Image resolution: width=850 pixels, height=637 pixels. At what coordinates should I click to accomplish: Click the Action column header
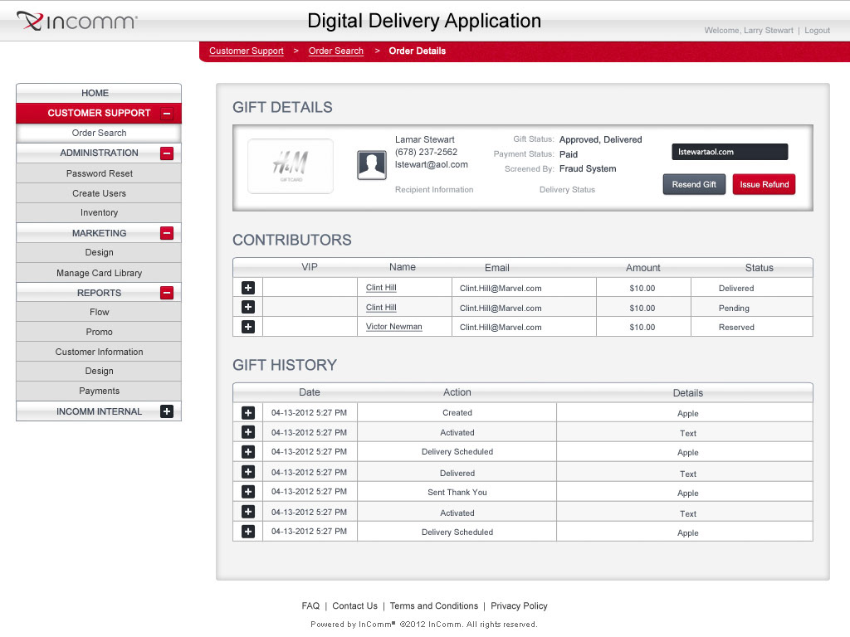[x=457, y=392]
